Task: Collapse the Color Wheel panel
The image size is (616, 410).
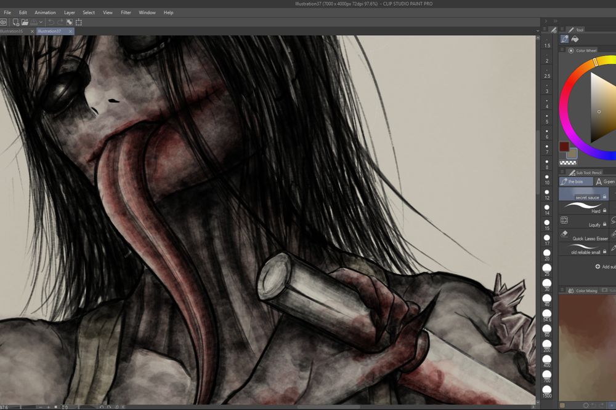Action: click(562, 50)
